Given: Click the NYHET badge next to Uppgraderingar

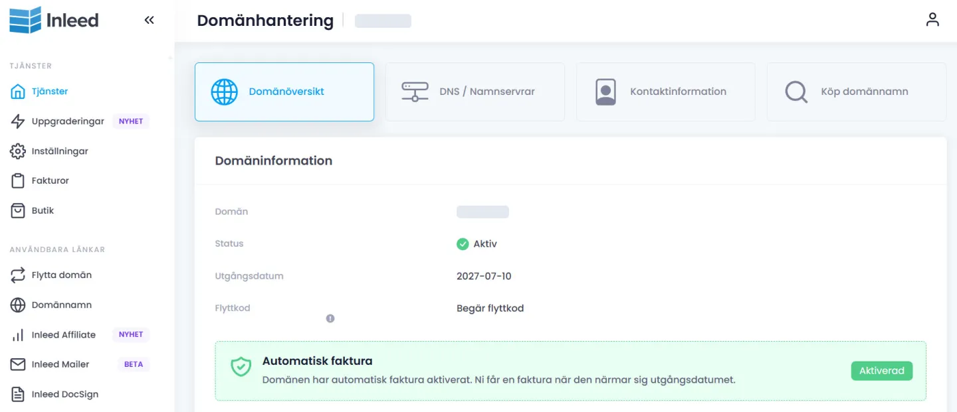Looking at the screenshot, I should click(x=131, y=121).
